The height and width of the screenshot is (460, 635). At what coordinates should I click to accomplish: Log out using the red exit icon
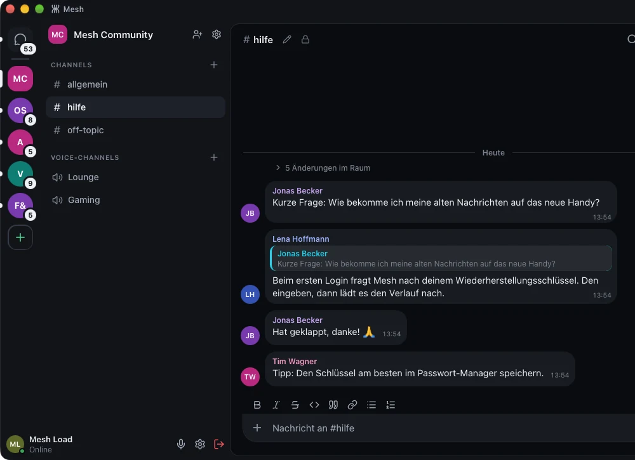219,444
